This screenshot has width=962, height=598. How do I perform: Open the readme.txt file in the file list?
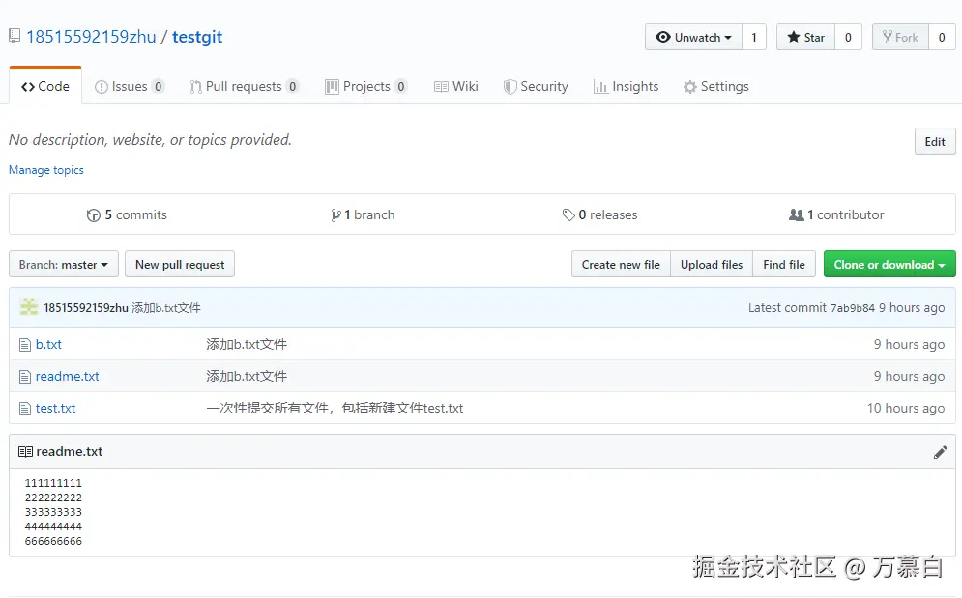tap(68, 376)
